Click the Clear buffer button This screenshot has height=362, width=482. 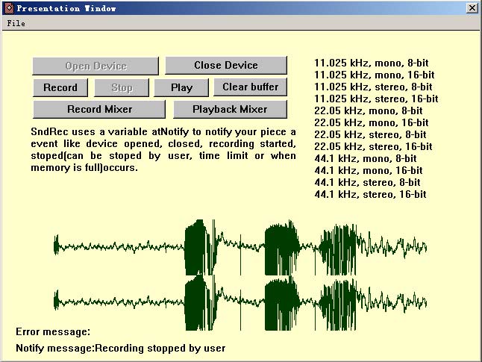tap(250, 87)
